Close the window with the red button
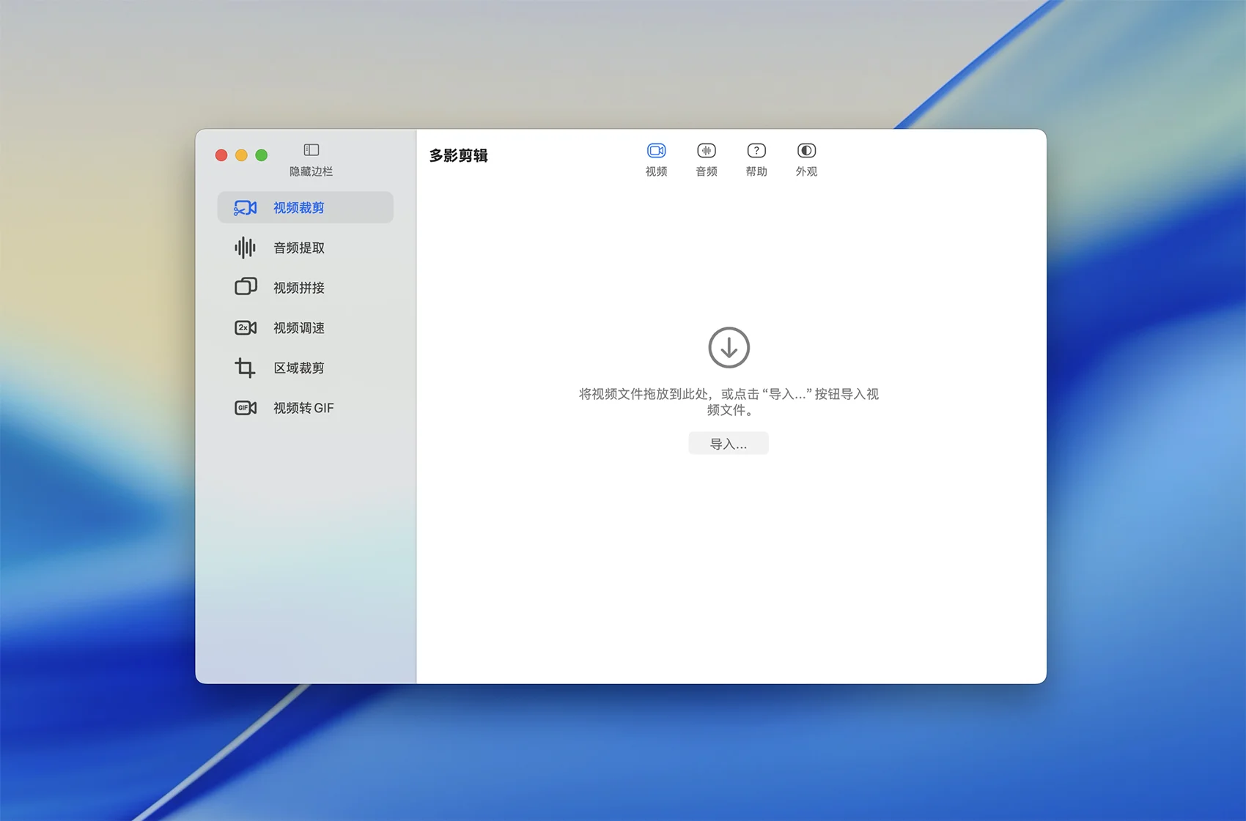 [221, 155]
